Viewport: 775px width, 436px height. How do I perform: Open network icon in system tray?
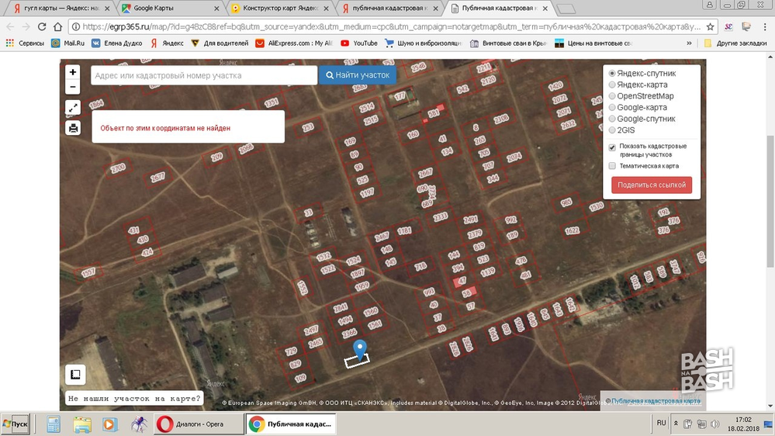701,424
